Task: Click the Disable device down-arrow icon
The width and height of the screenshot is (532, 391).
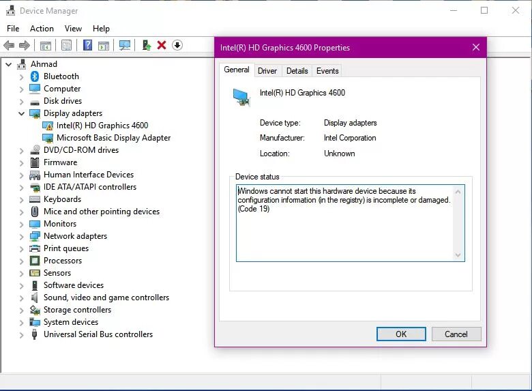Action: click(x=177, y=45)
